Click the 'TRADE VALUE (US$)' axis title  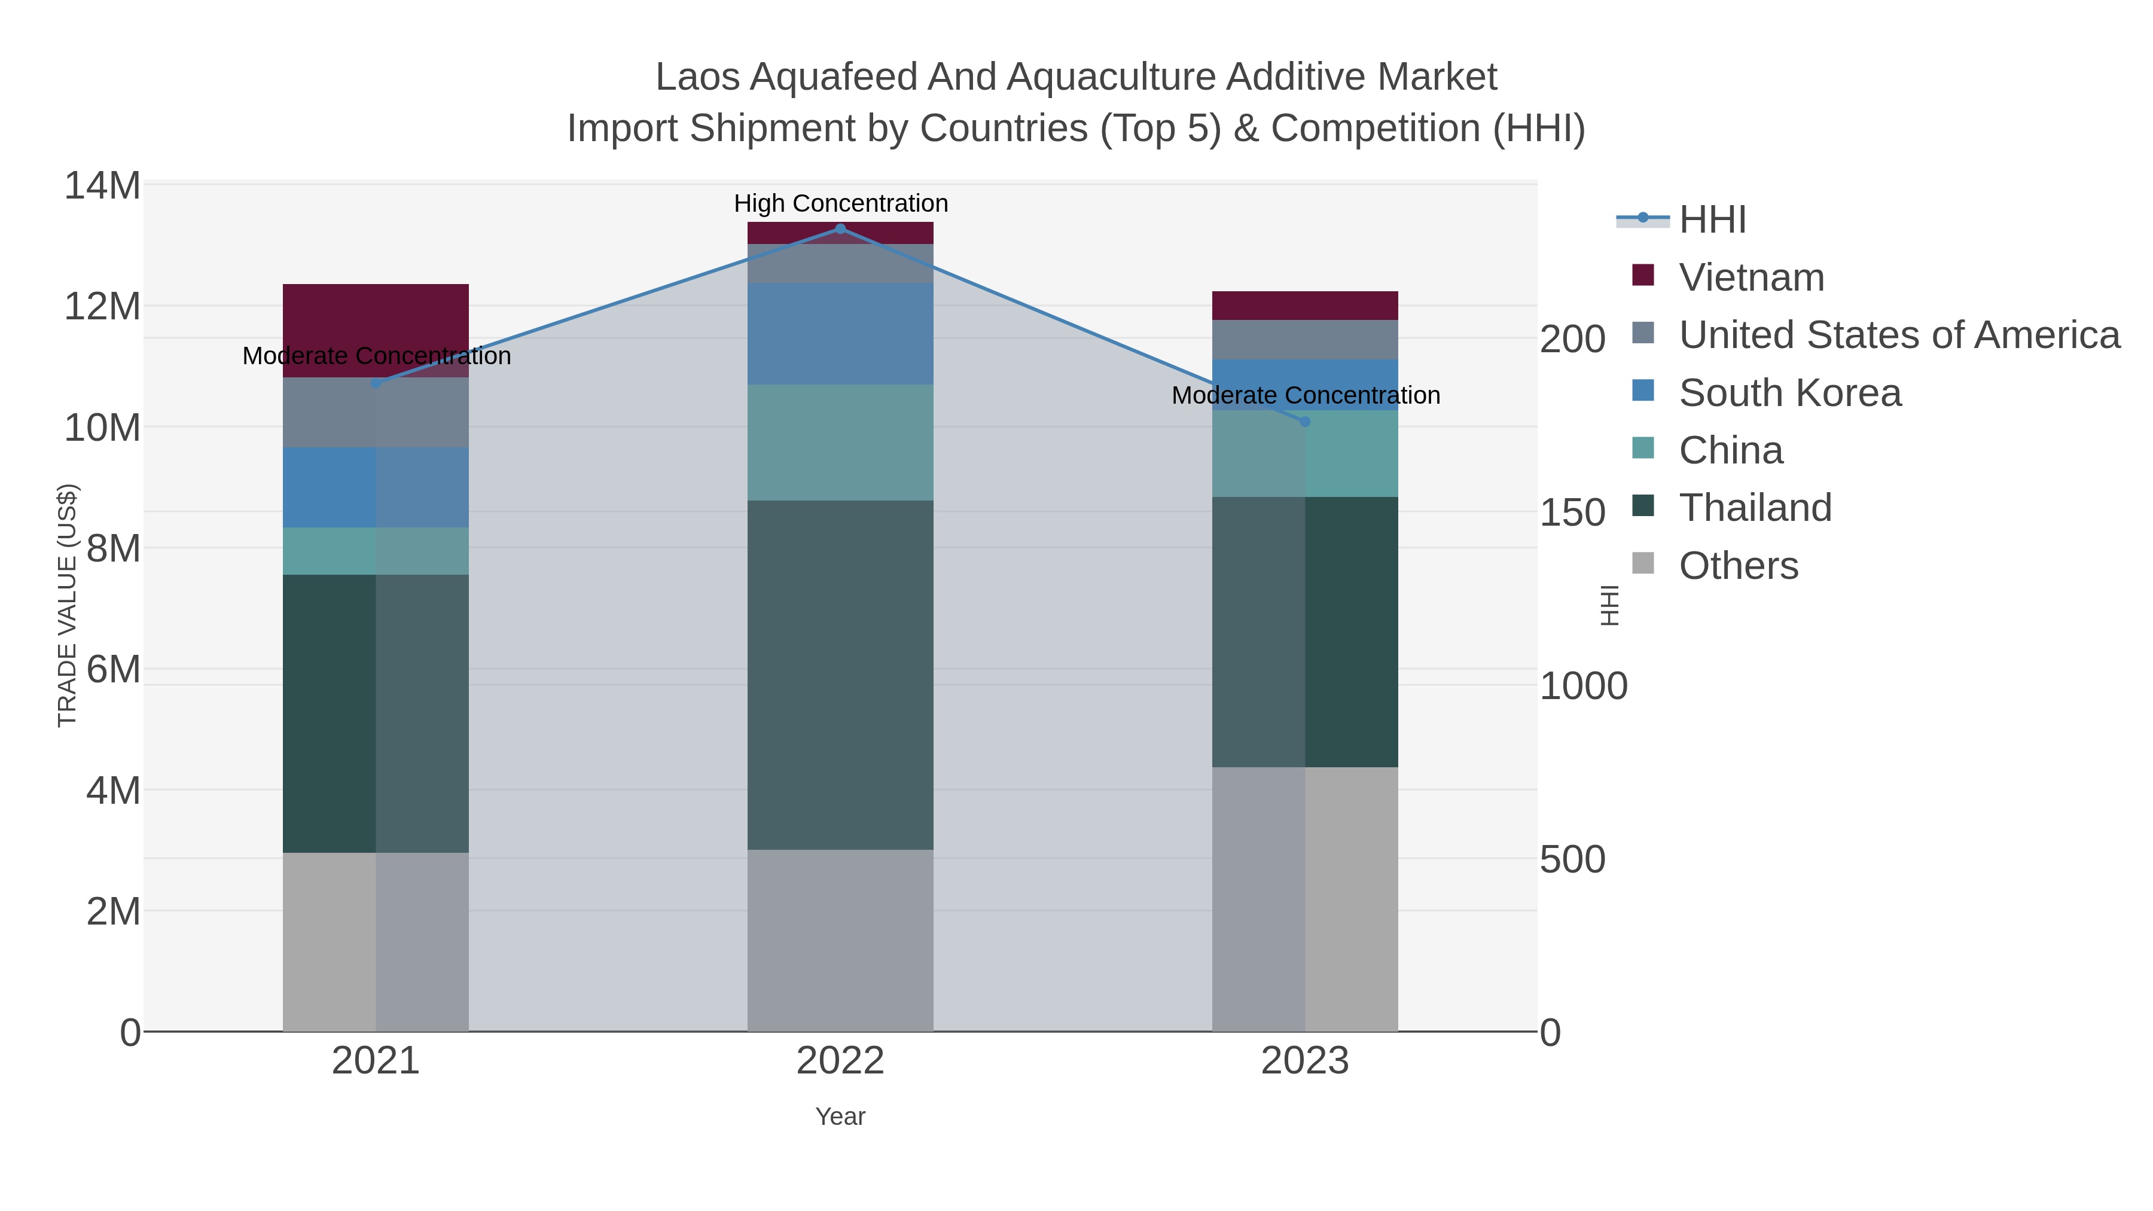click(67, 606)
